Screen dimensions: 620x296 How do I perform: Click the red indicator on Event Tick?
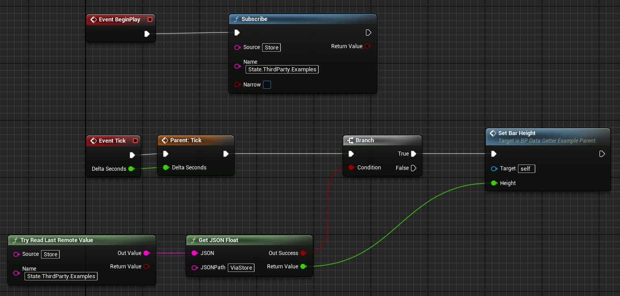pos(135,140)
